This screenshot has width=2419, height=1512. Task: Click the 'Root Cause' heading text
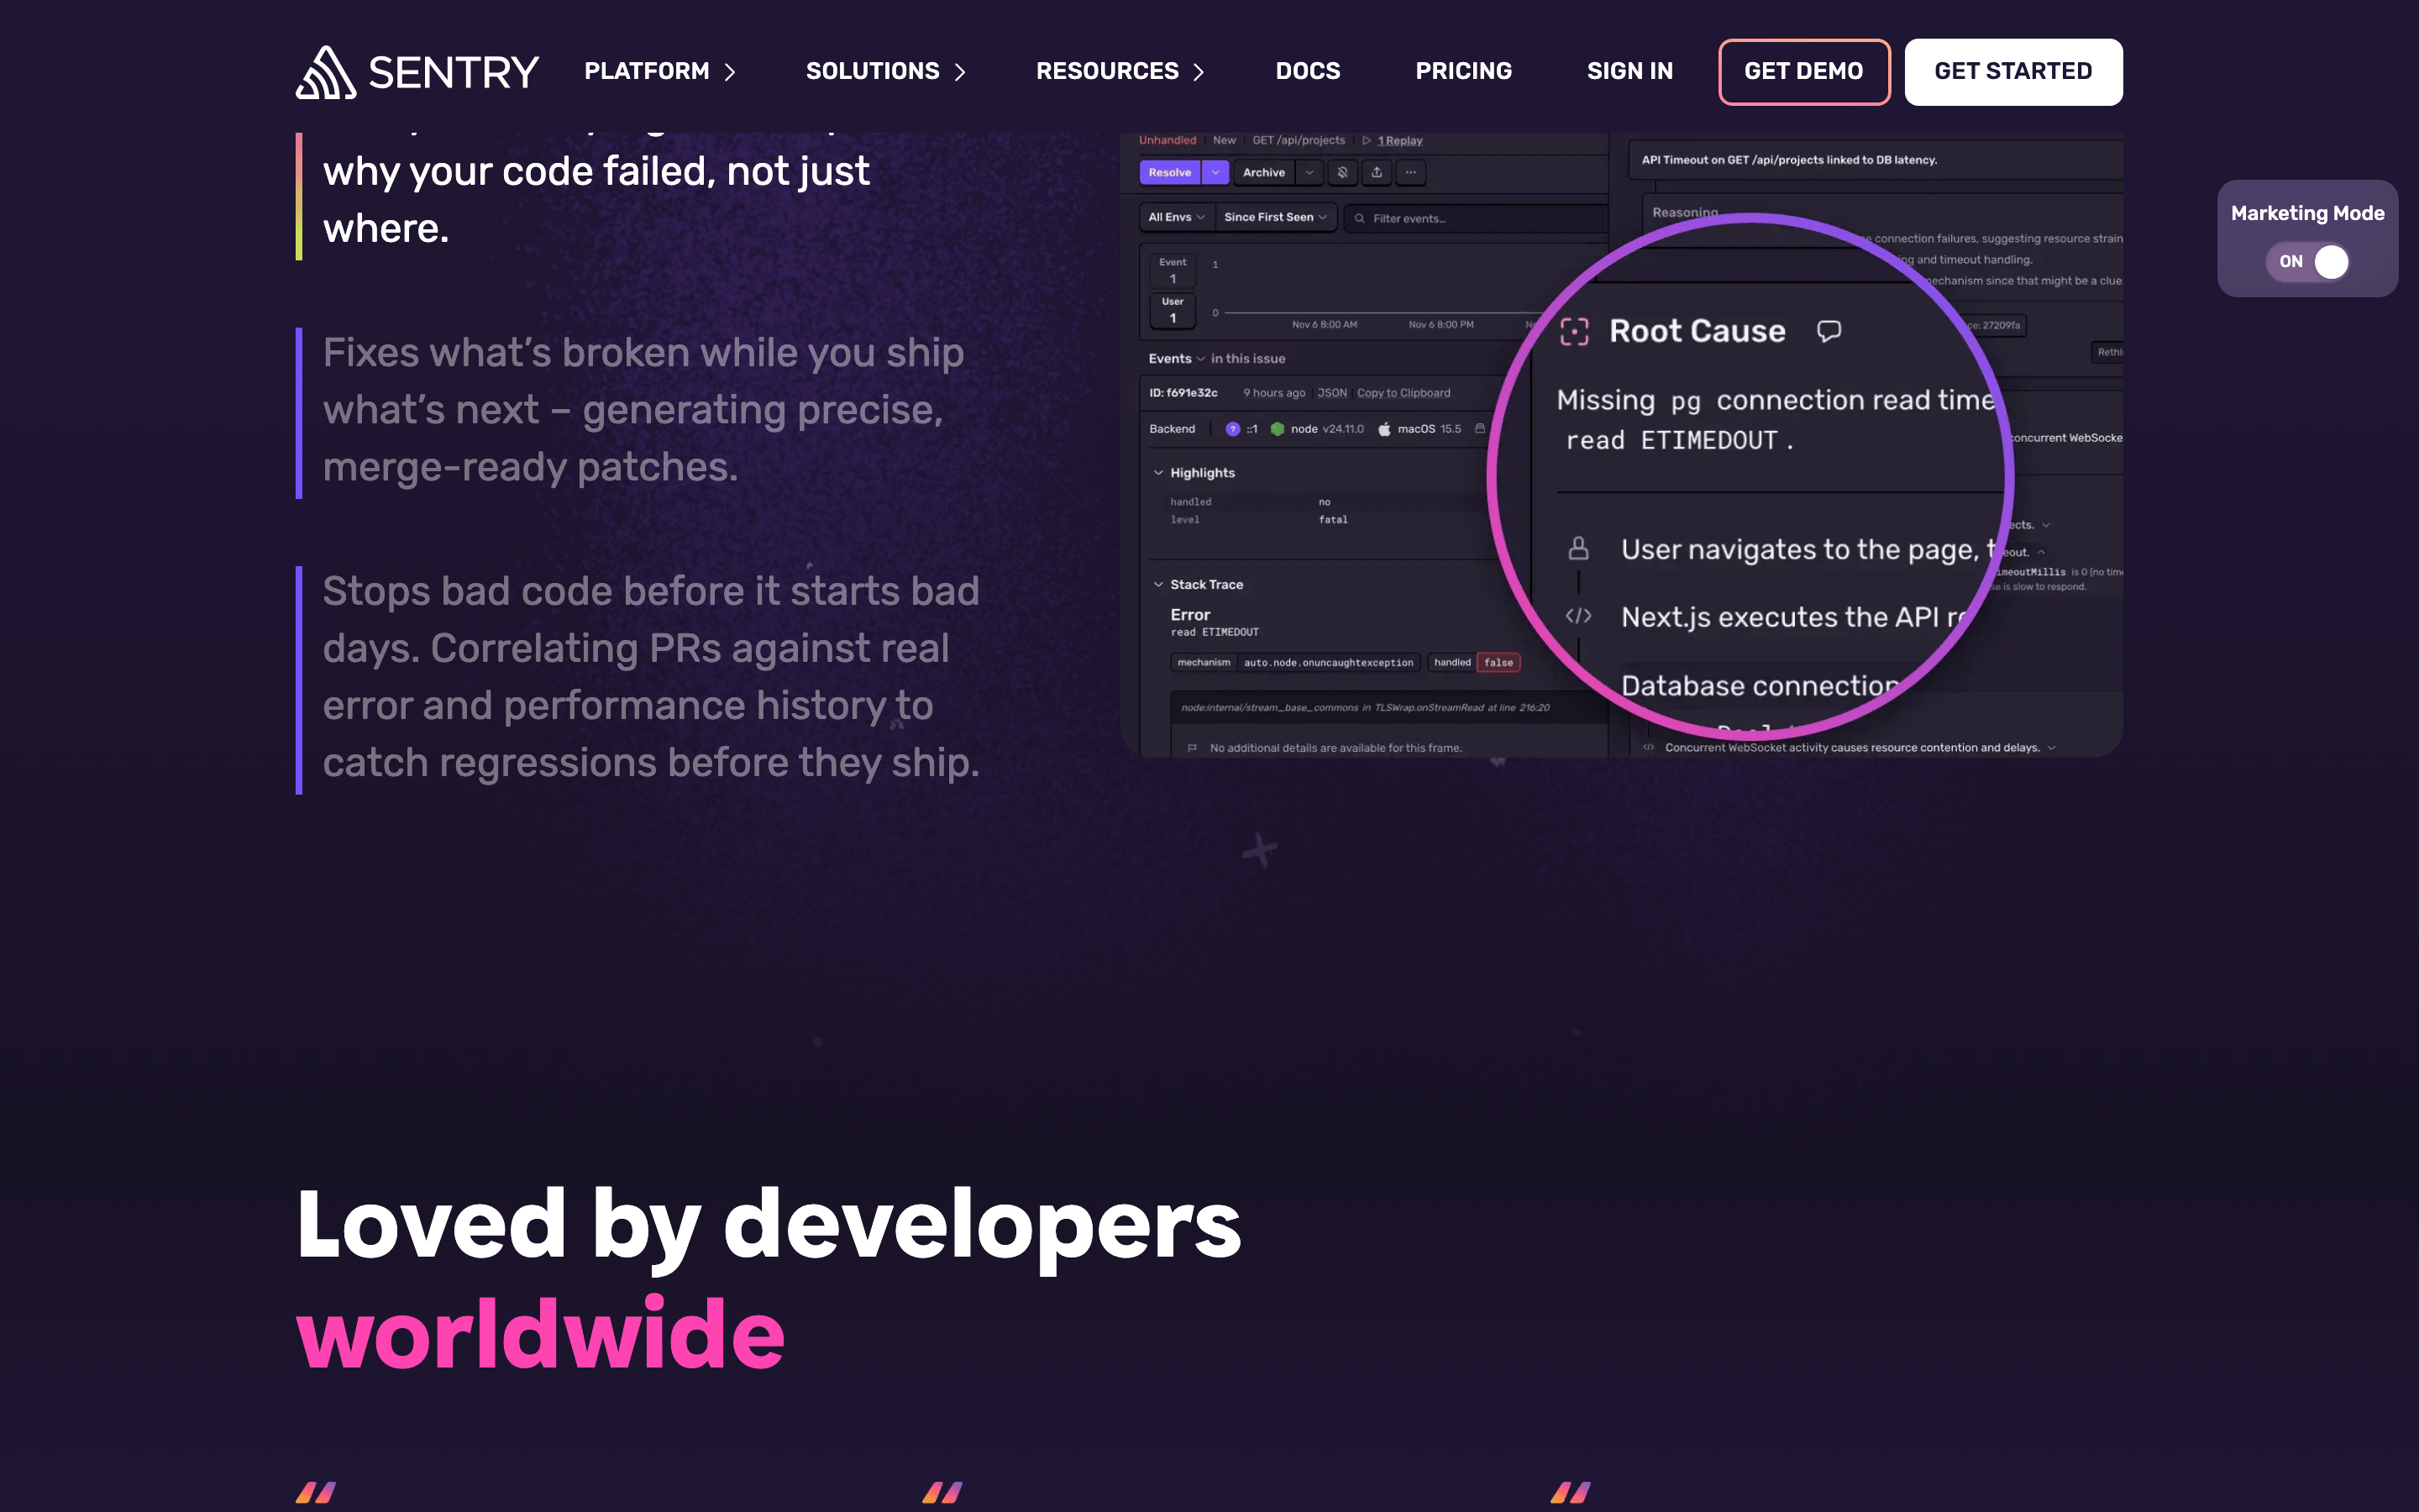[x=1697, y=331]
